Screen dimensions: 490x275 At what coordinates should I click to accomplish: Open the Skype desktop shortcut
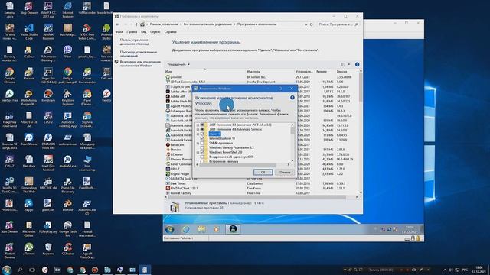(29, 205)
